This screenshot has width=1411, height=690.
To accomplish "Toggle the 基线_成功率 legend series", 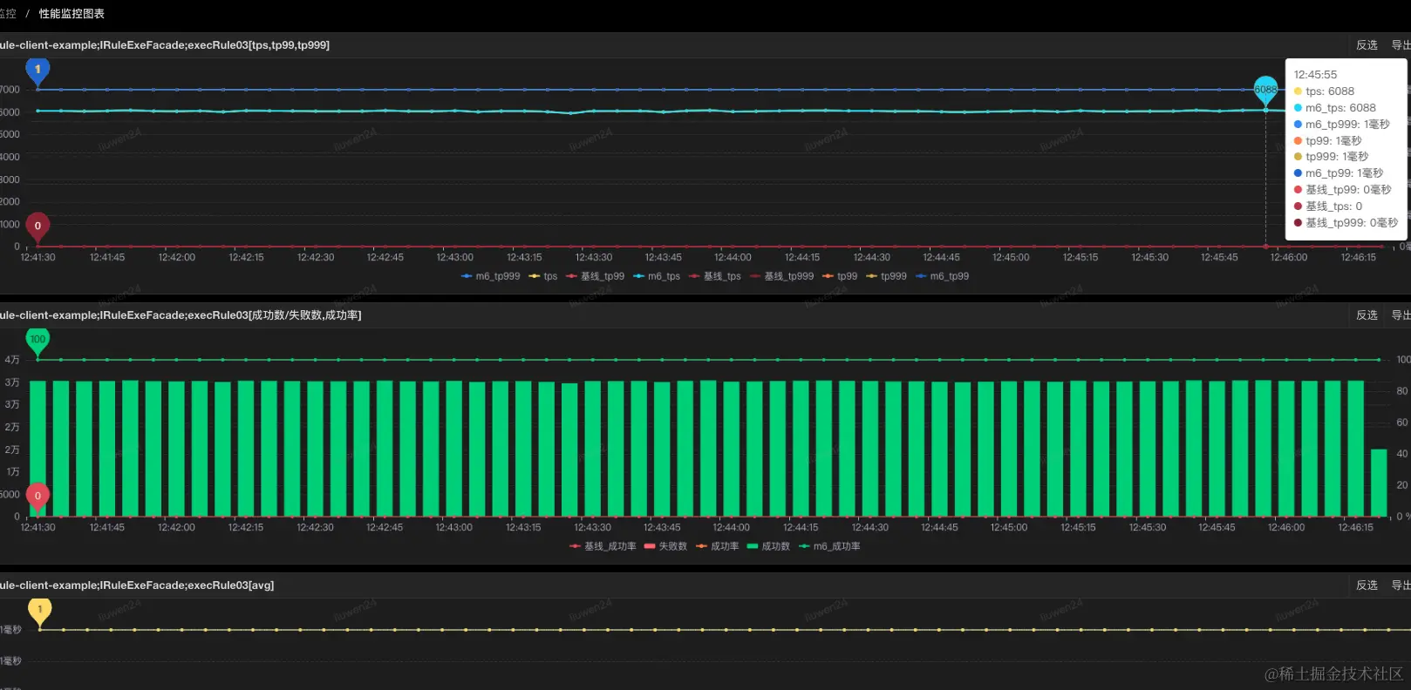I will [603, 546].
